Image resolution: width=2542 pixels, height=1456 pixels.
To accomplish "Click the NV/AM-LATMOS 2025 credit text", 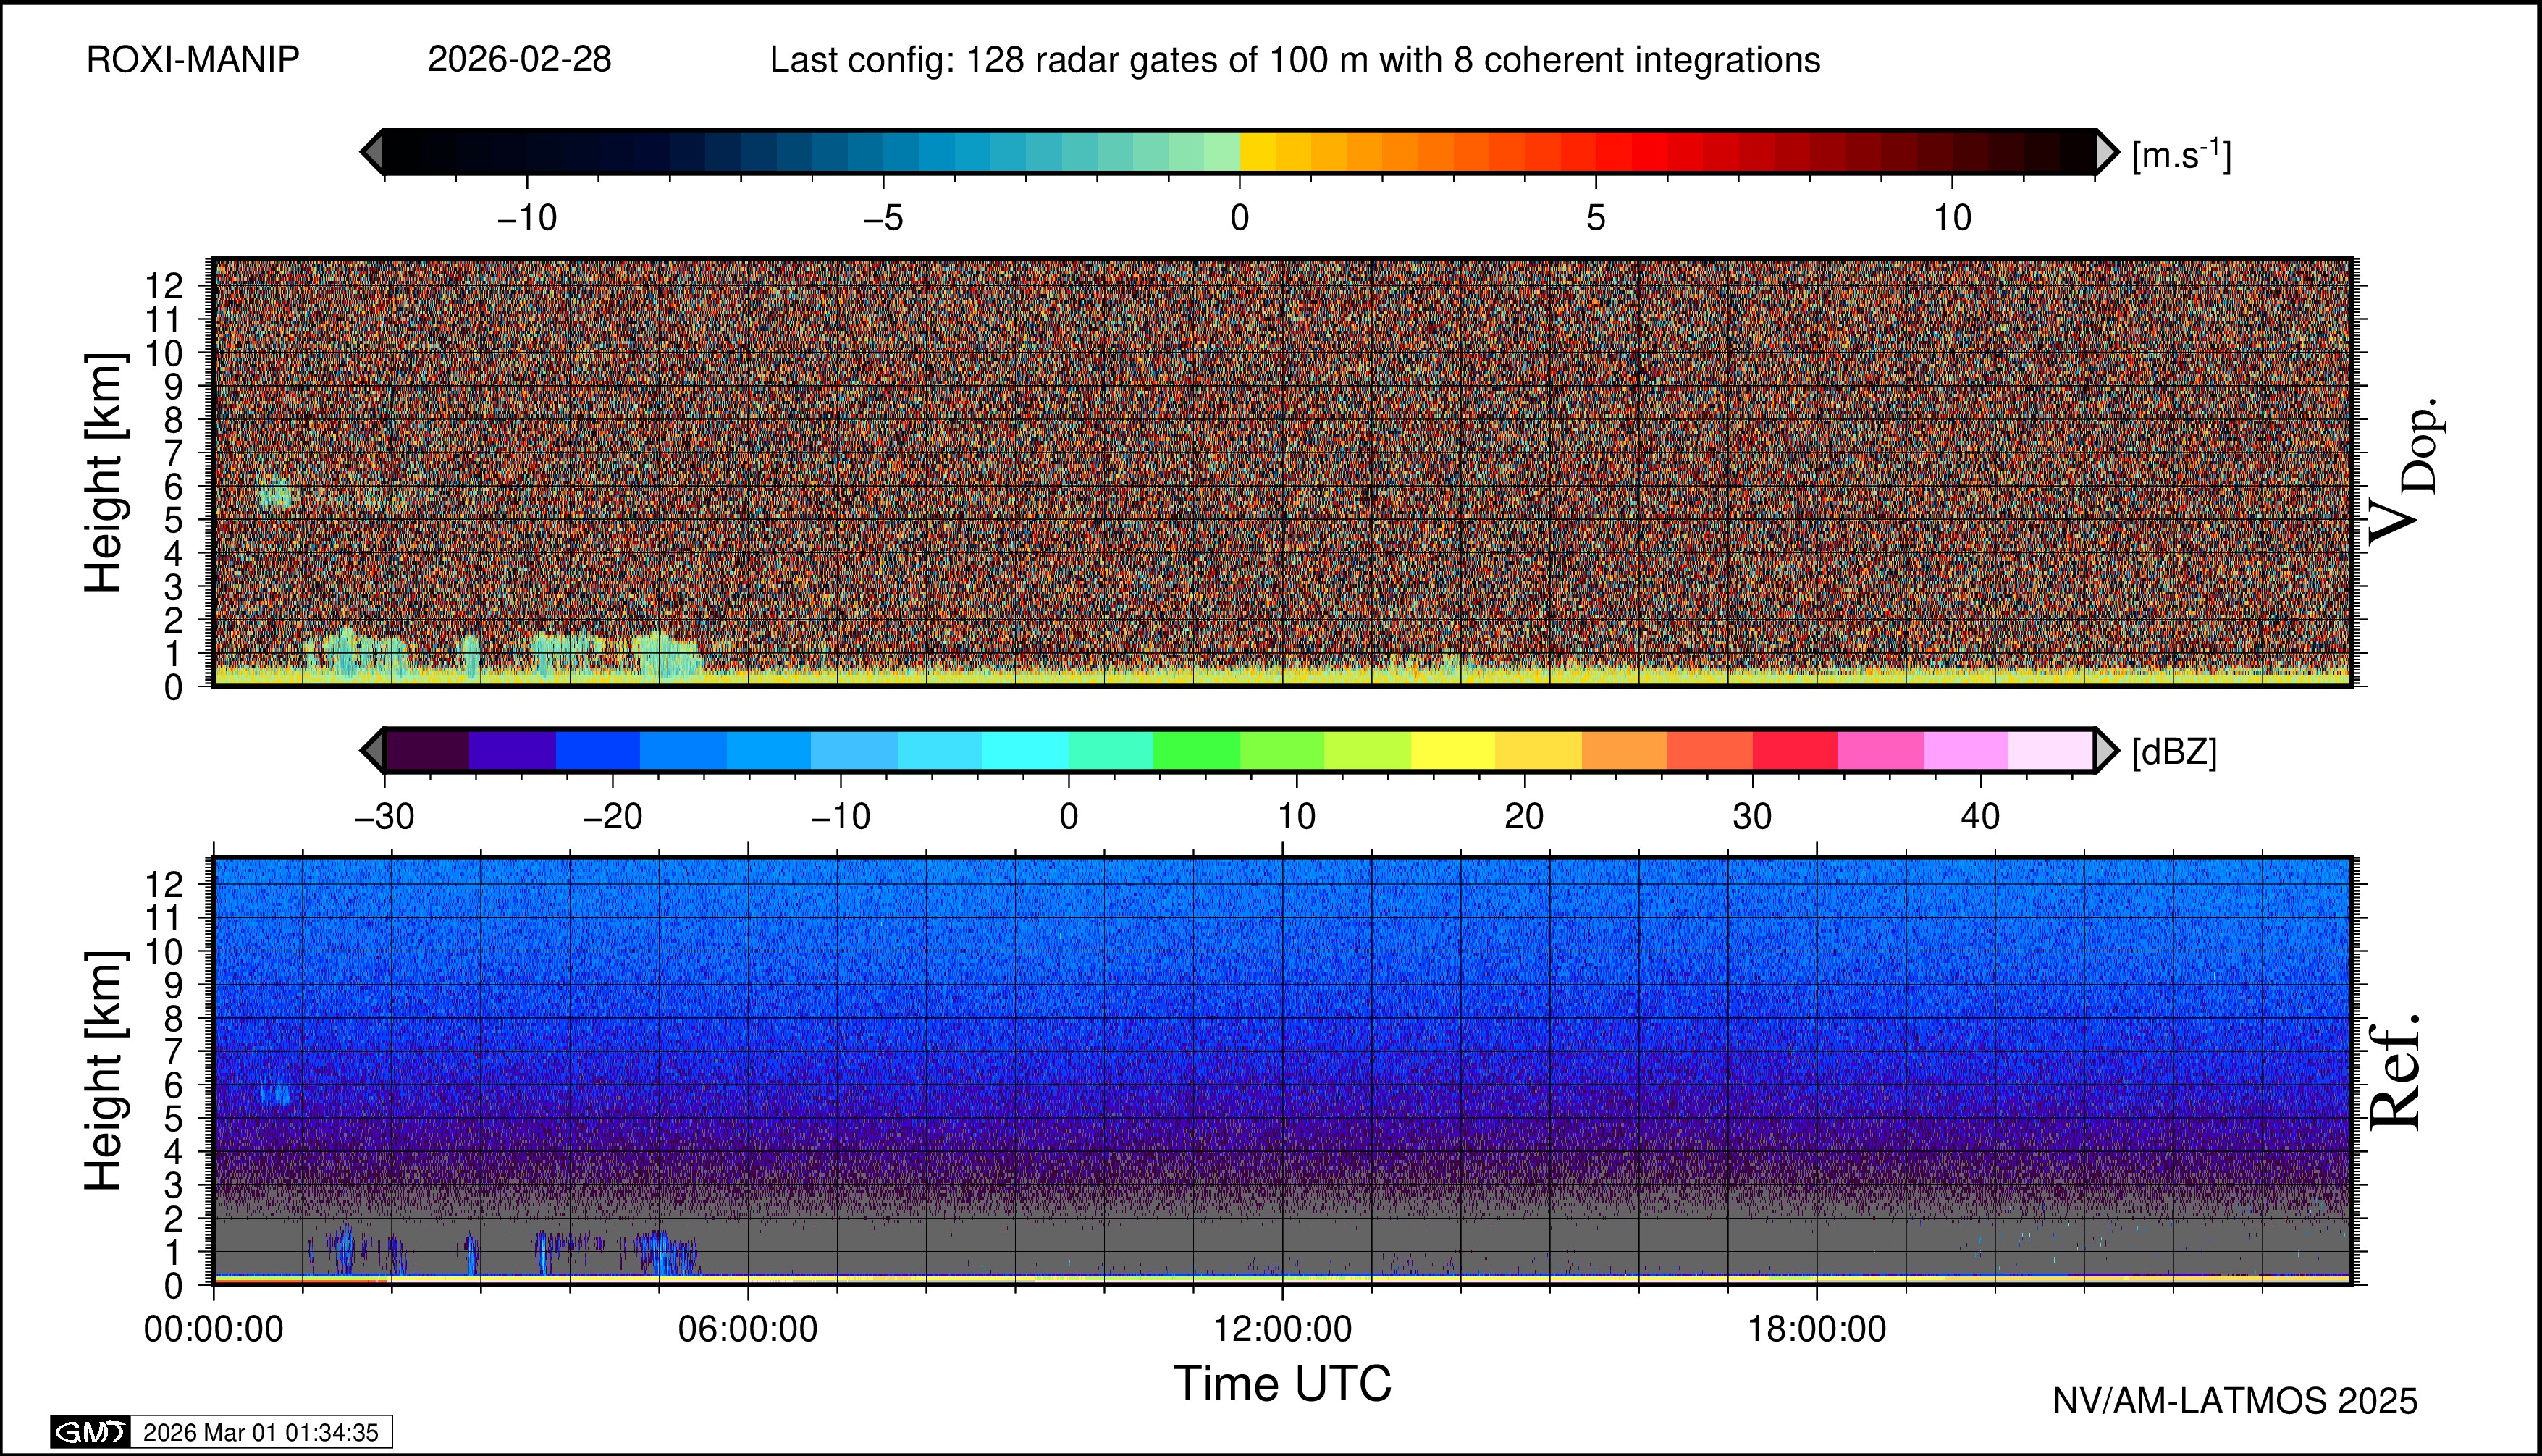I will tap(2234, 1401).
